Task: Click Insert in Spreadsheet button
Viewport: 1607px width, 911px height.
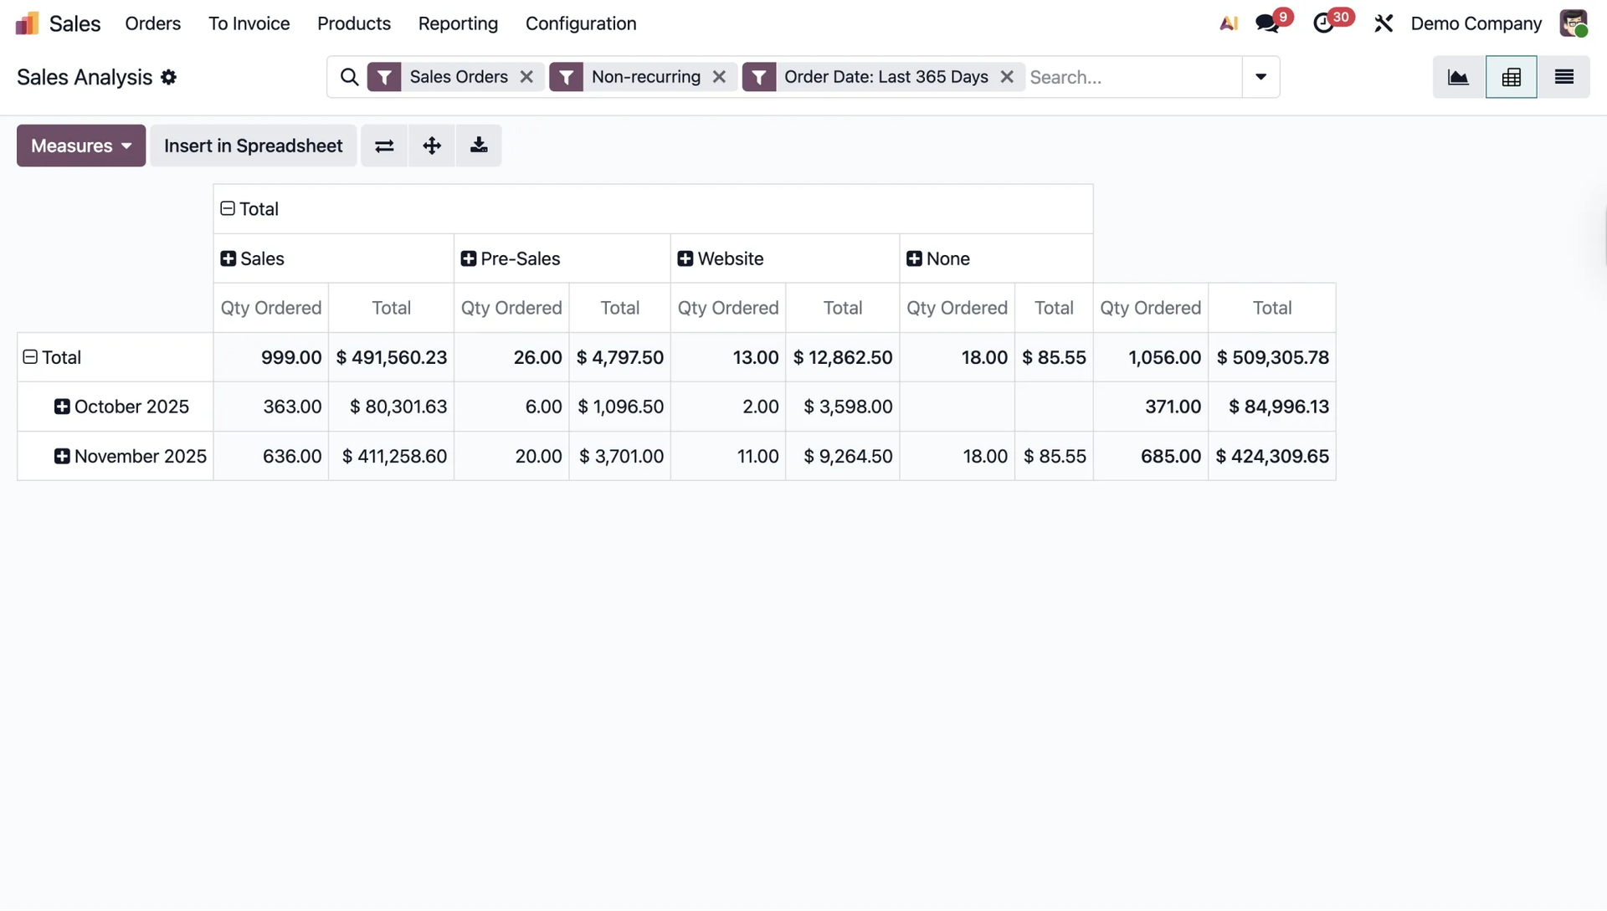Action: click(253, 146)
